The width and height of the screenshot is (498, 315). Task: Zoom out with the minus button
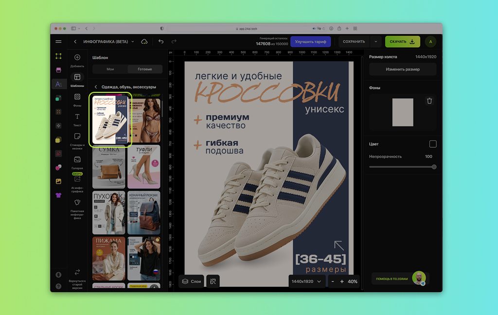pos(333,281)
